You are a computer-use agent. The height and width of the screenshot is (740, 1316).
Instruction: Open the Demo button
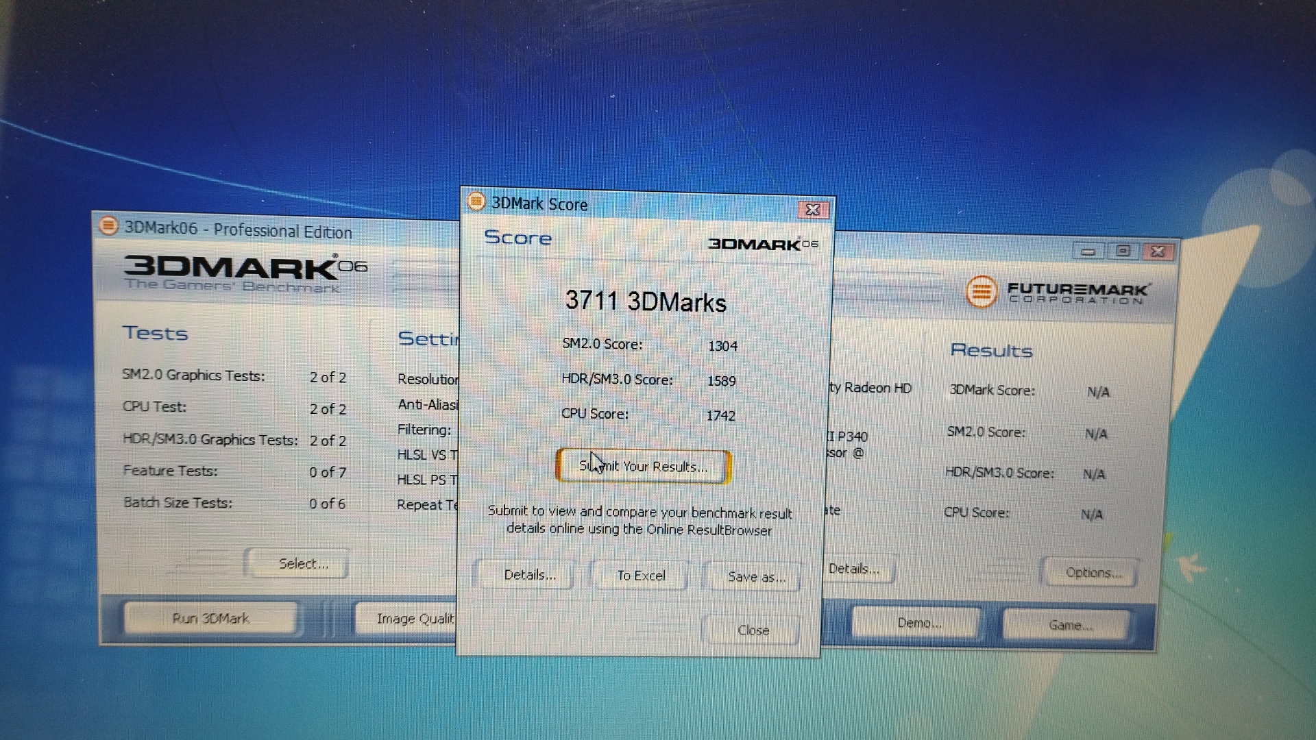pos(918,623)
